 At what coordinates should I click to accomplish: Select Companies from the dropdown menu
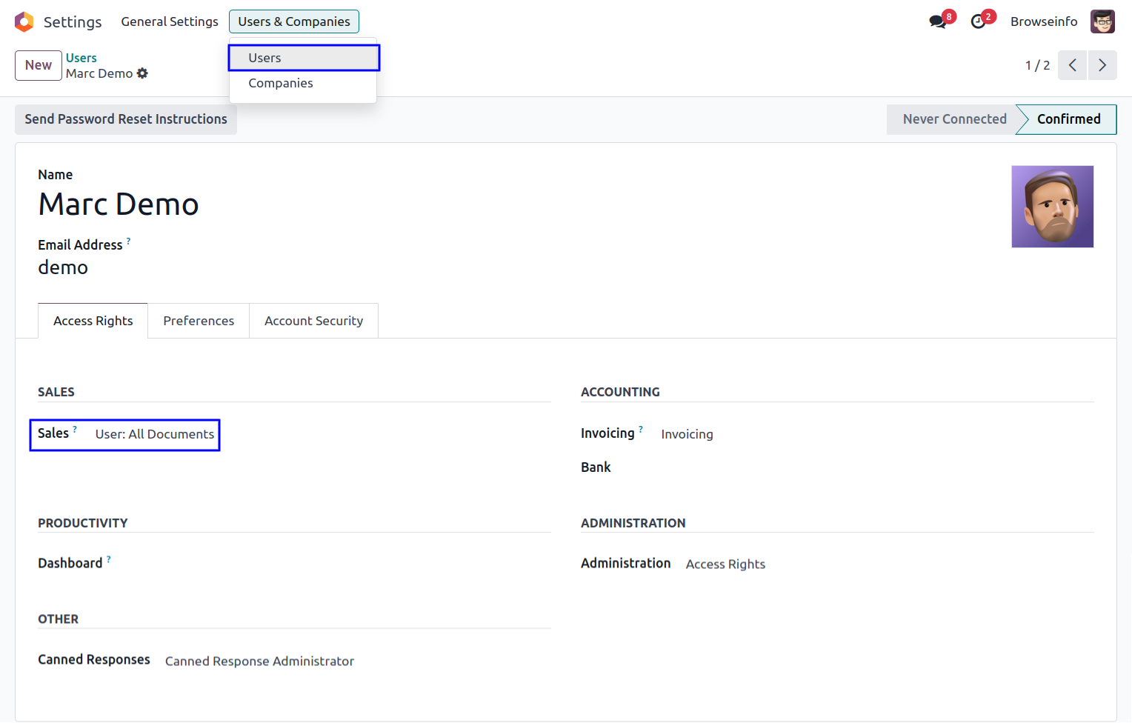[281, 83]
